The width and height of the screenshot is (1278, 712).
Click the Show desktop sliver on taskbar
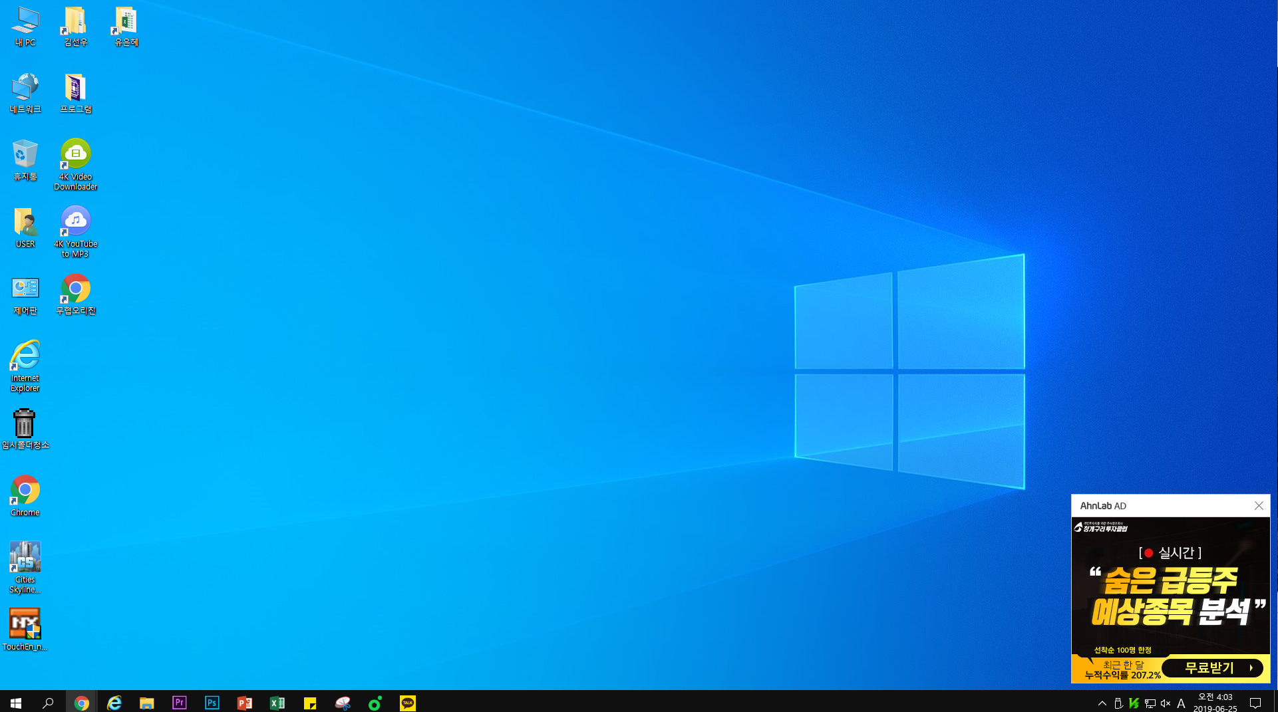point(1275,702)
